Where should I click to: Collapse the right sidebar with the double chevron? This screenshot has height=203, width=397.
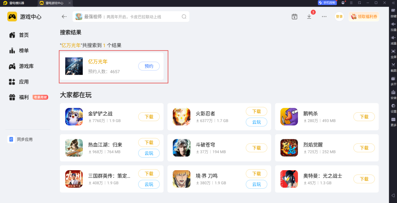(x=393, y=3)
